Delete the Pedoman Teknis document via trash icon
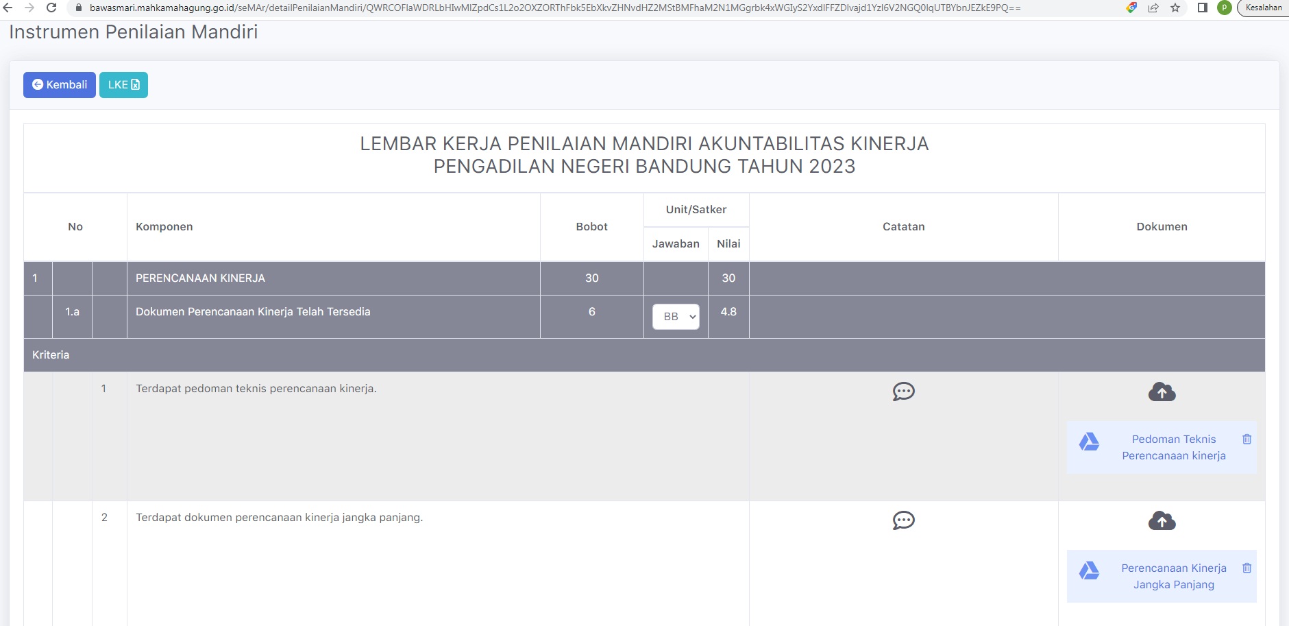Viewport: 1289px width, 626px height. click(1247, 440)
